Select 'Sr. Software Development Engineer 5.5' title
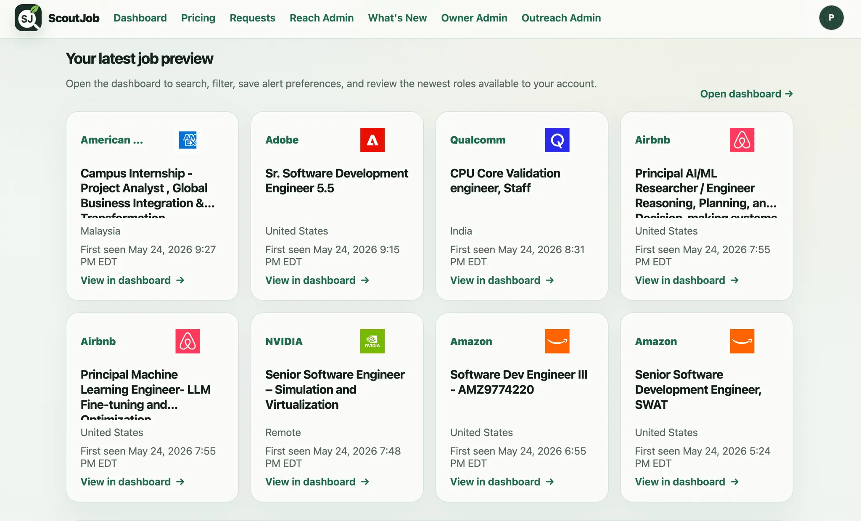 [x=337, y=180]
